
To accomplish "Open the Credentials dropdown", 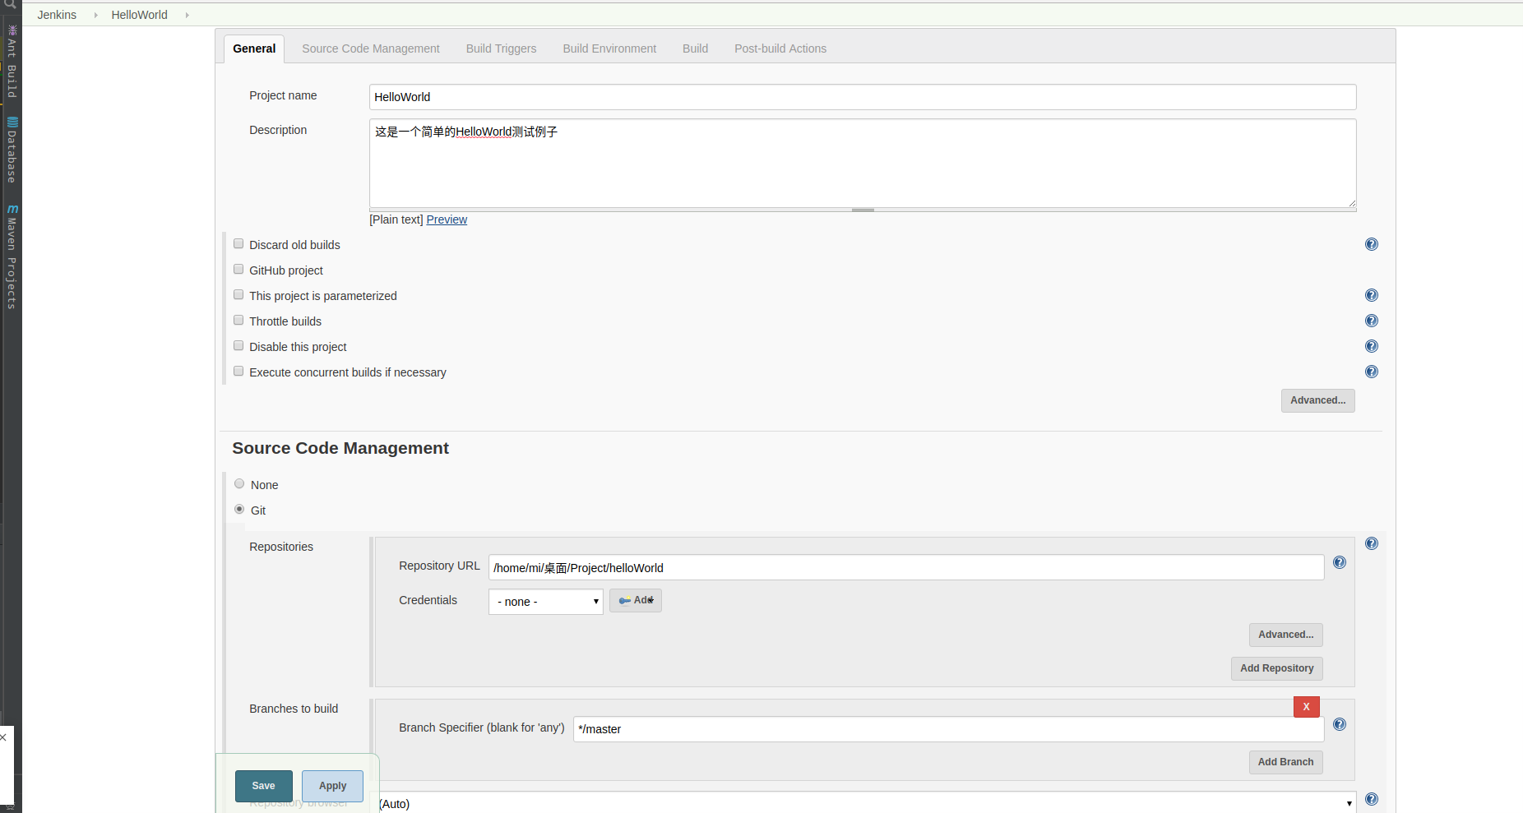I will click(546, 602).
